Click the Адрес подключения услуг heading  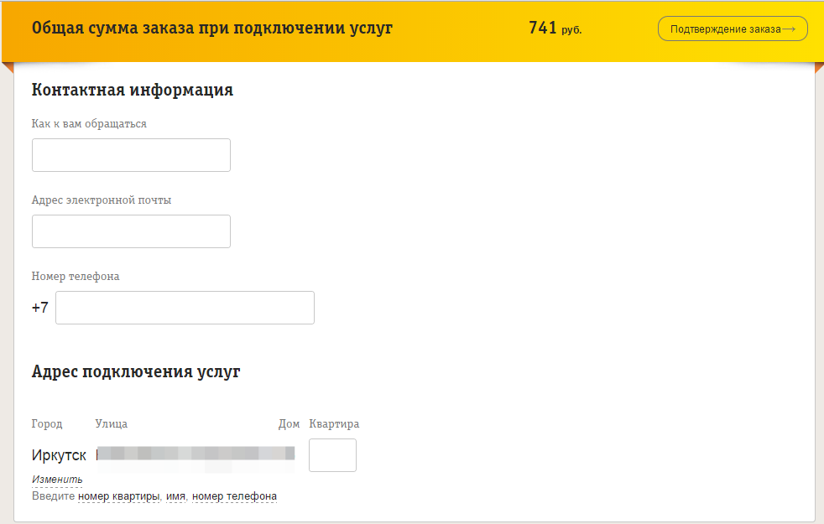coord(136,371)
